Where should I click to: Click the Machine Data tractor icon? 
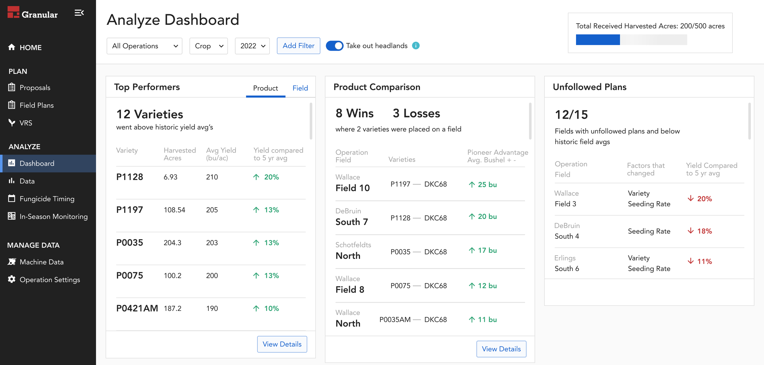coord(12,262)
